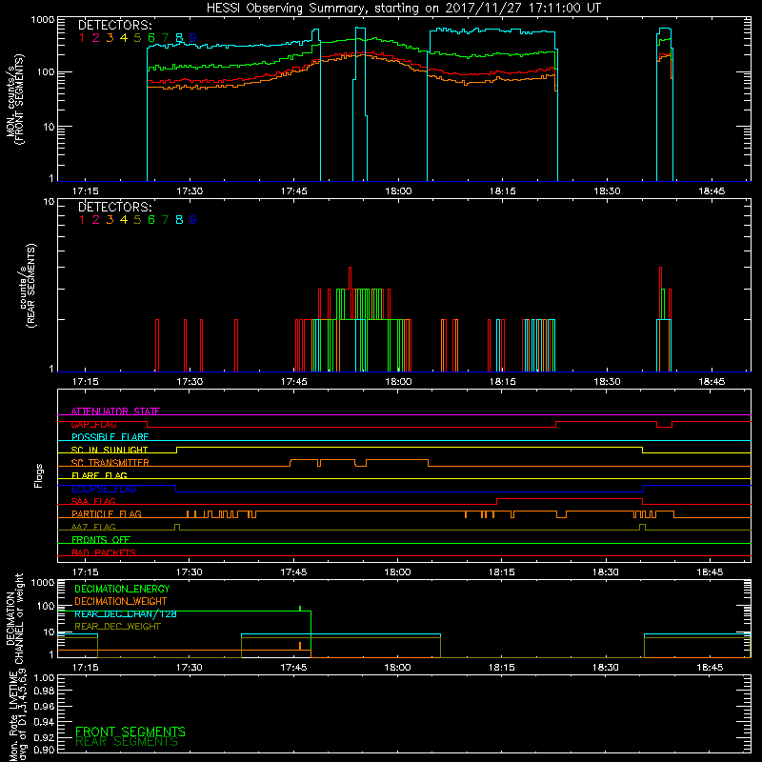Select the FRONTS_OFF flag label
The height and width of the screenshot is (762, 762).
coord(101,540)
